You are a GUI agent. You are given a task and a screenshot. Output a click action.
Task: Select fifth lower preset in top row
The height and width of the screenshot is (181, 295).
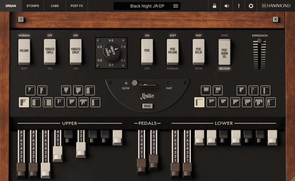pos(265,90)
